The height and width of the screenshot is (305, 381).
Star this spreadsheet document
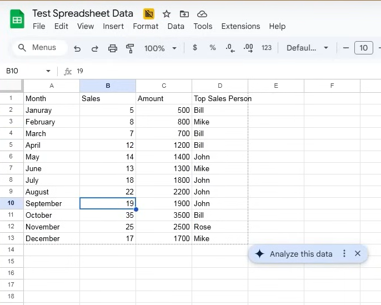tap(167, 14)
